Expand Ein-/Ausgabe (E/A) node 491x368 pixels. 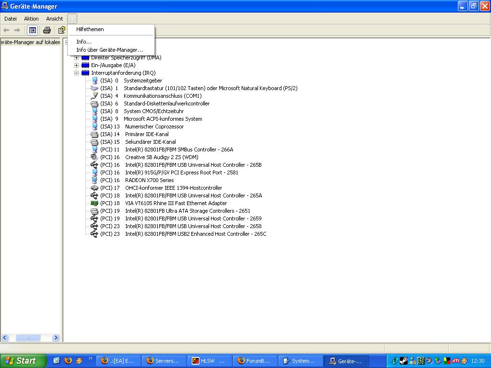[x=76, y=65]
